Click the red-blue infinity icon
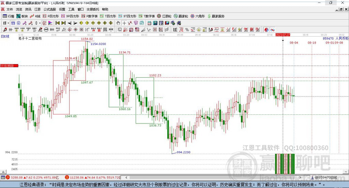 point(272,30)
